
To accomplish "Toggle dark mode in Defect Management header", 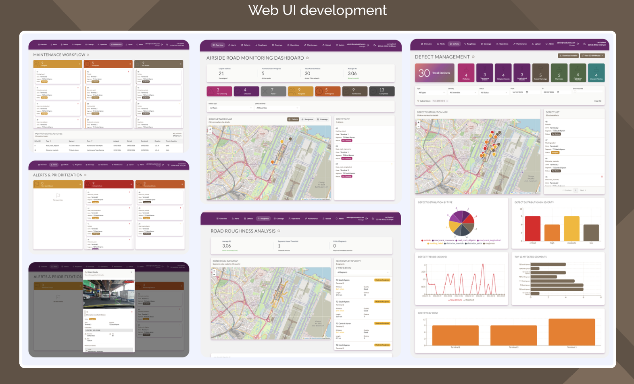I will [x=584, y=44].
